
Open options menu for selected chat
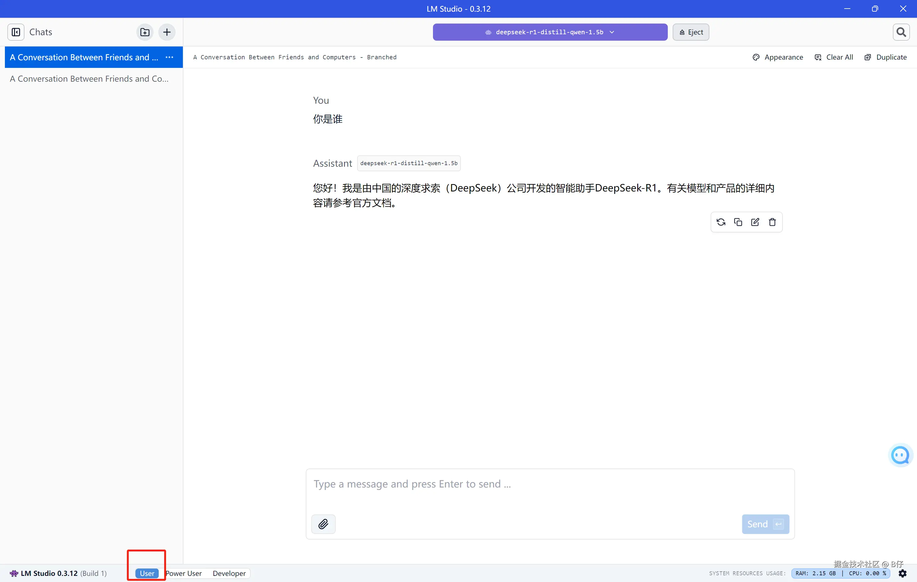[169, 57]
